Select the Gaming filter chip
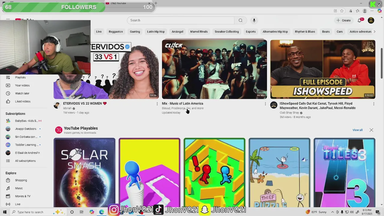 pyautogui.click(x=135, y=31)
